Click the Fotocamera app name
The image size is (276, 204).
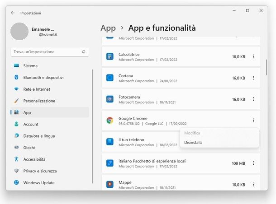129,97
